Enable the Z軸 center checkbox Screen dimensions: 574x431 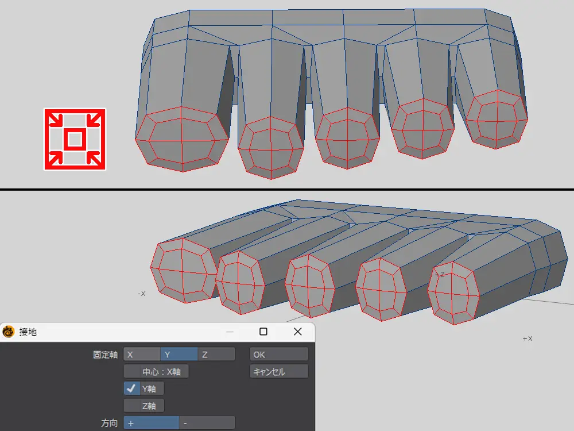tap(143, 406)
